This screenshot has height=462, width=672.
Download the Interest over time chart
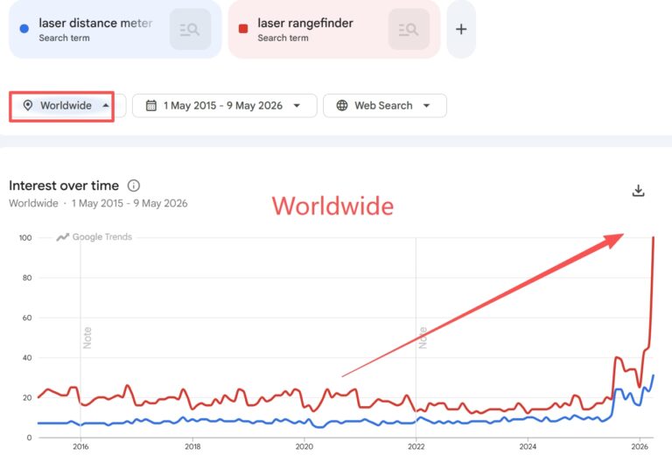coord(638,191)
